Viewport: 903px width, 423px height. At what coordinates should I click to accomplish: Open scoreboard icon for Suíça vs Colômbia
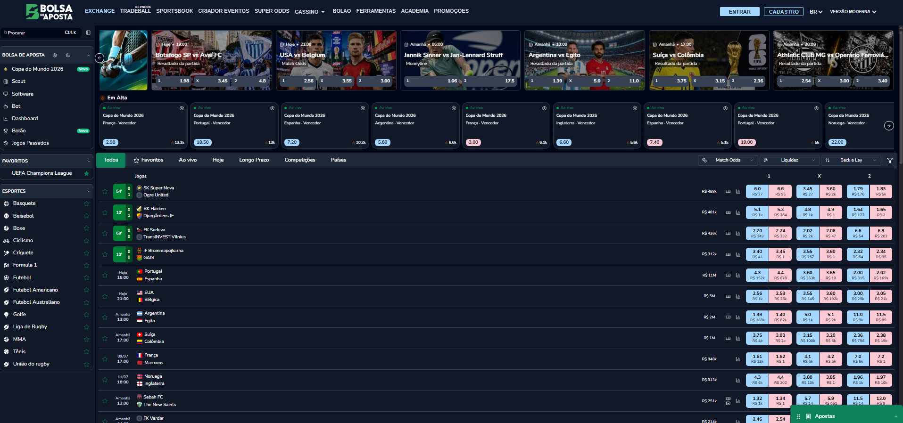point(728,338)
